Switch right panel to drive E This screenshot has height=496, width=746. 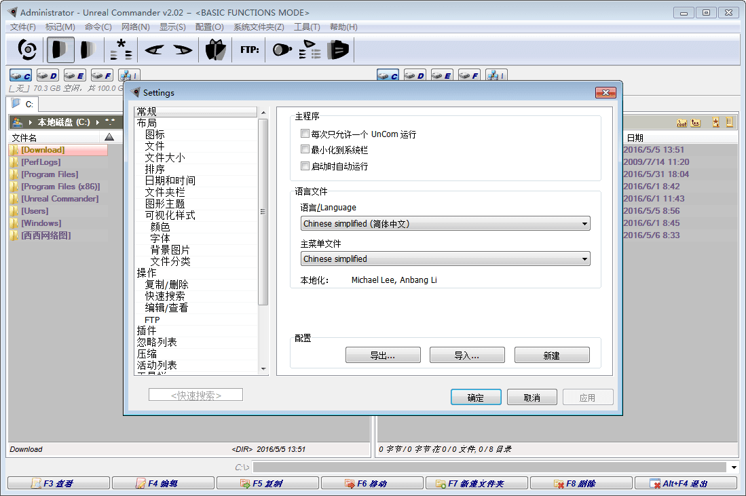(442, 75)
